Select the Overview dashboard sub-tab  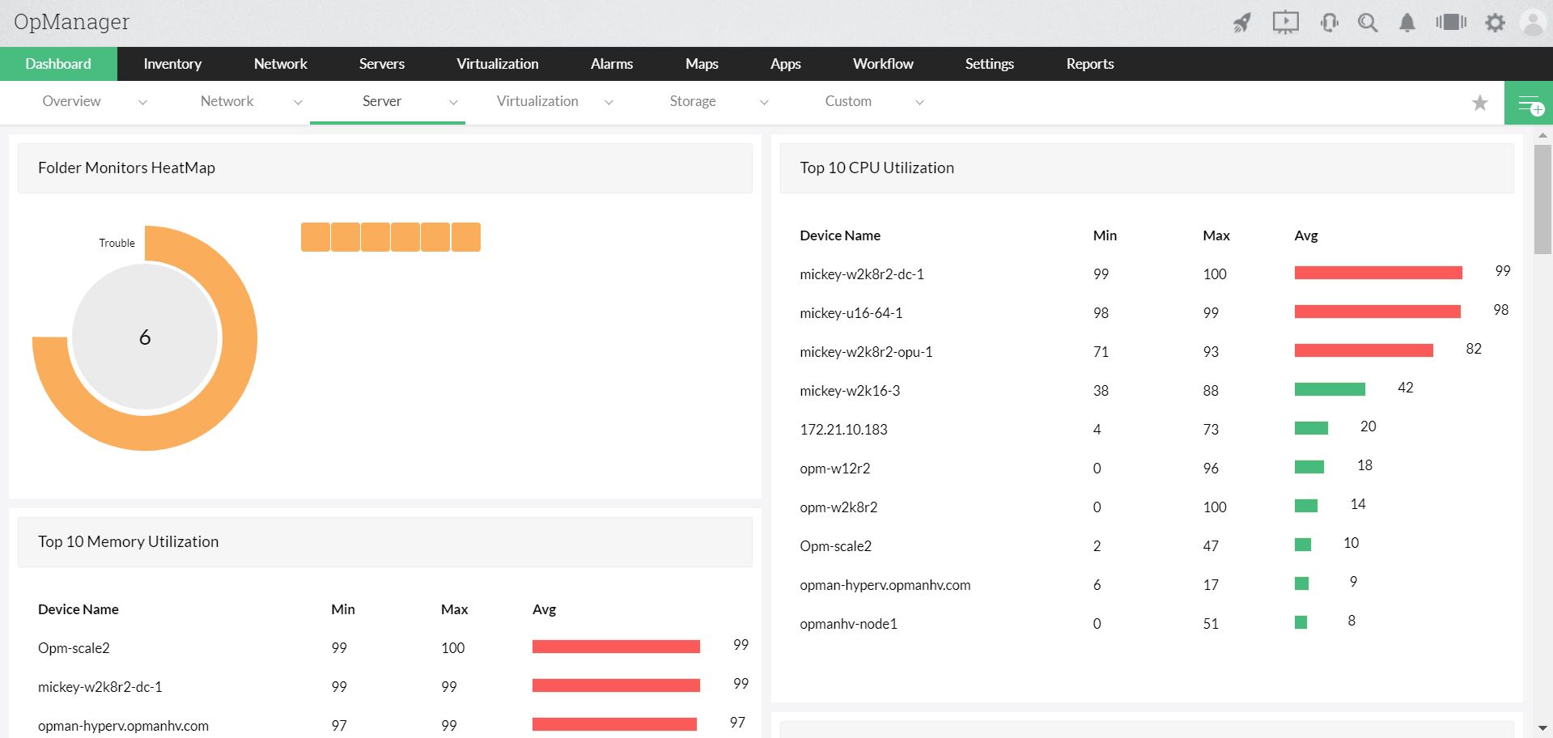[71, 101]
